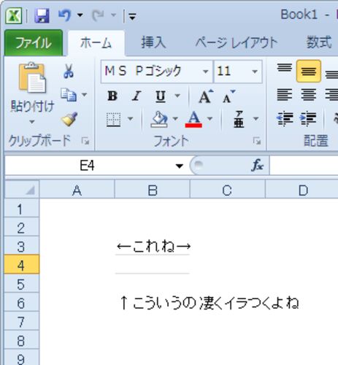
Task: Save the workbook with floppy icon
Action: pyautogui.click(x=42, y=15)
